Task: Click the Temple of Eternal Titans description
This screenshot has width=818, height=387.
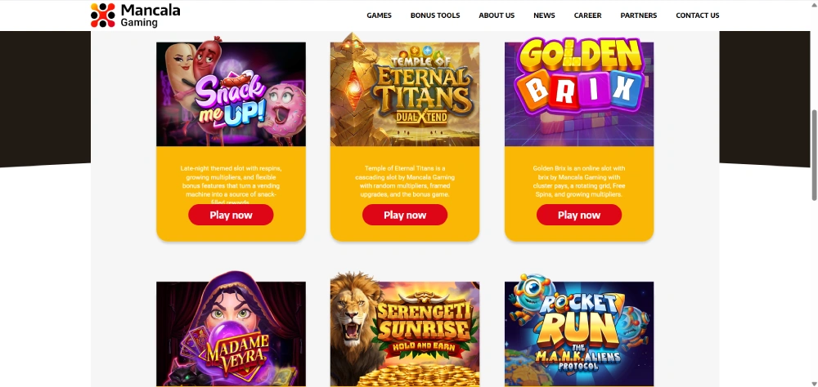Action: pos(405,181)
